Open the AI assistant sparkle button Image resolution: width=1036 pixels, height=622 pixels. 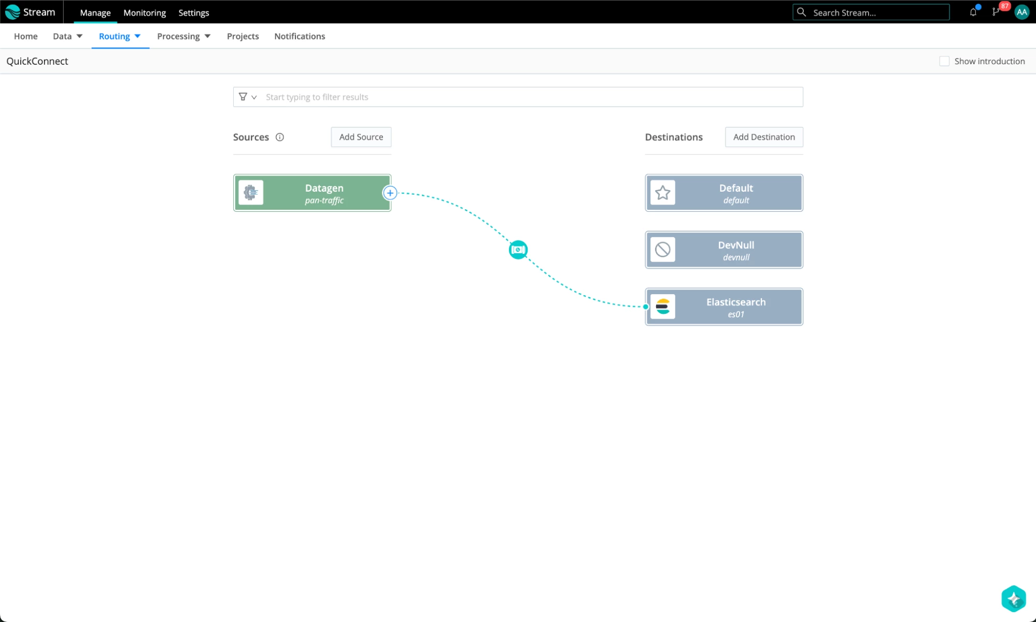[1014, 599]
